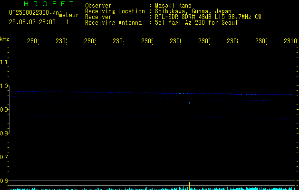
Task: Click the yellow signal spike at the bottom
Action: [x=189, y=185]
